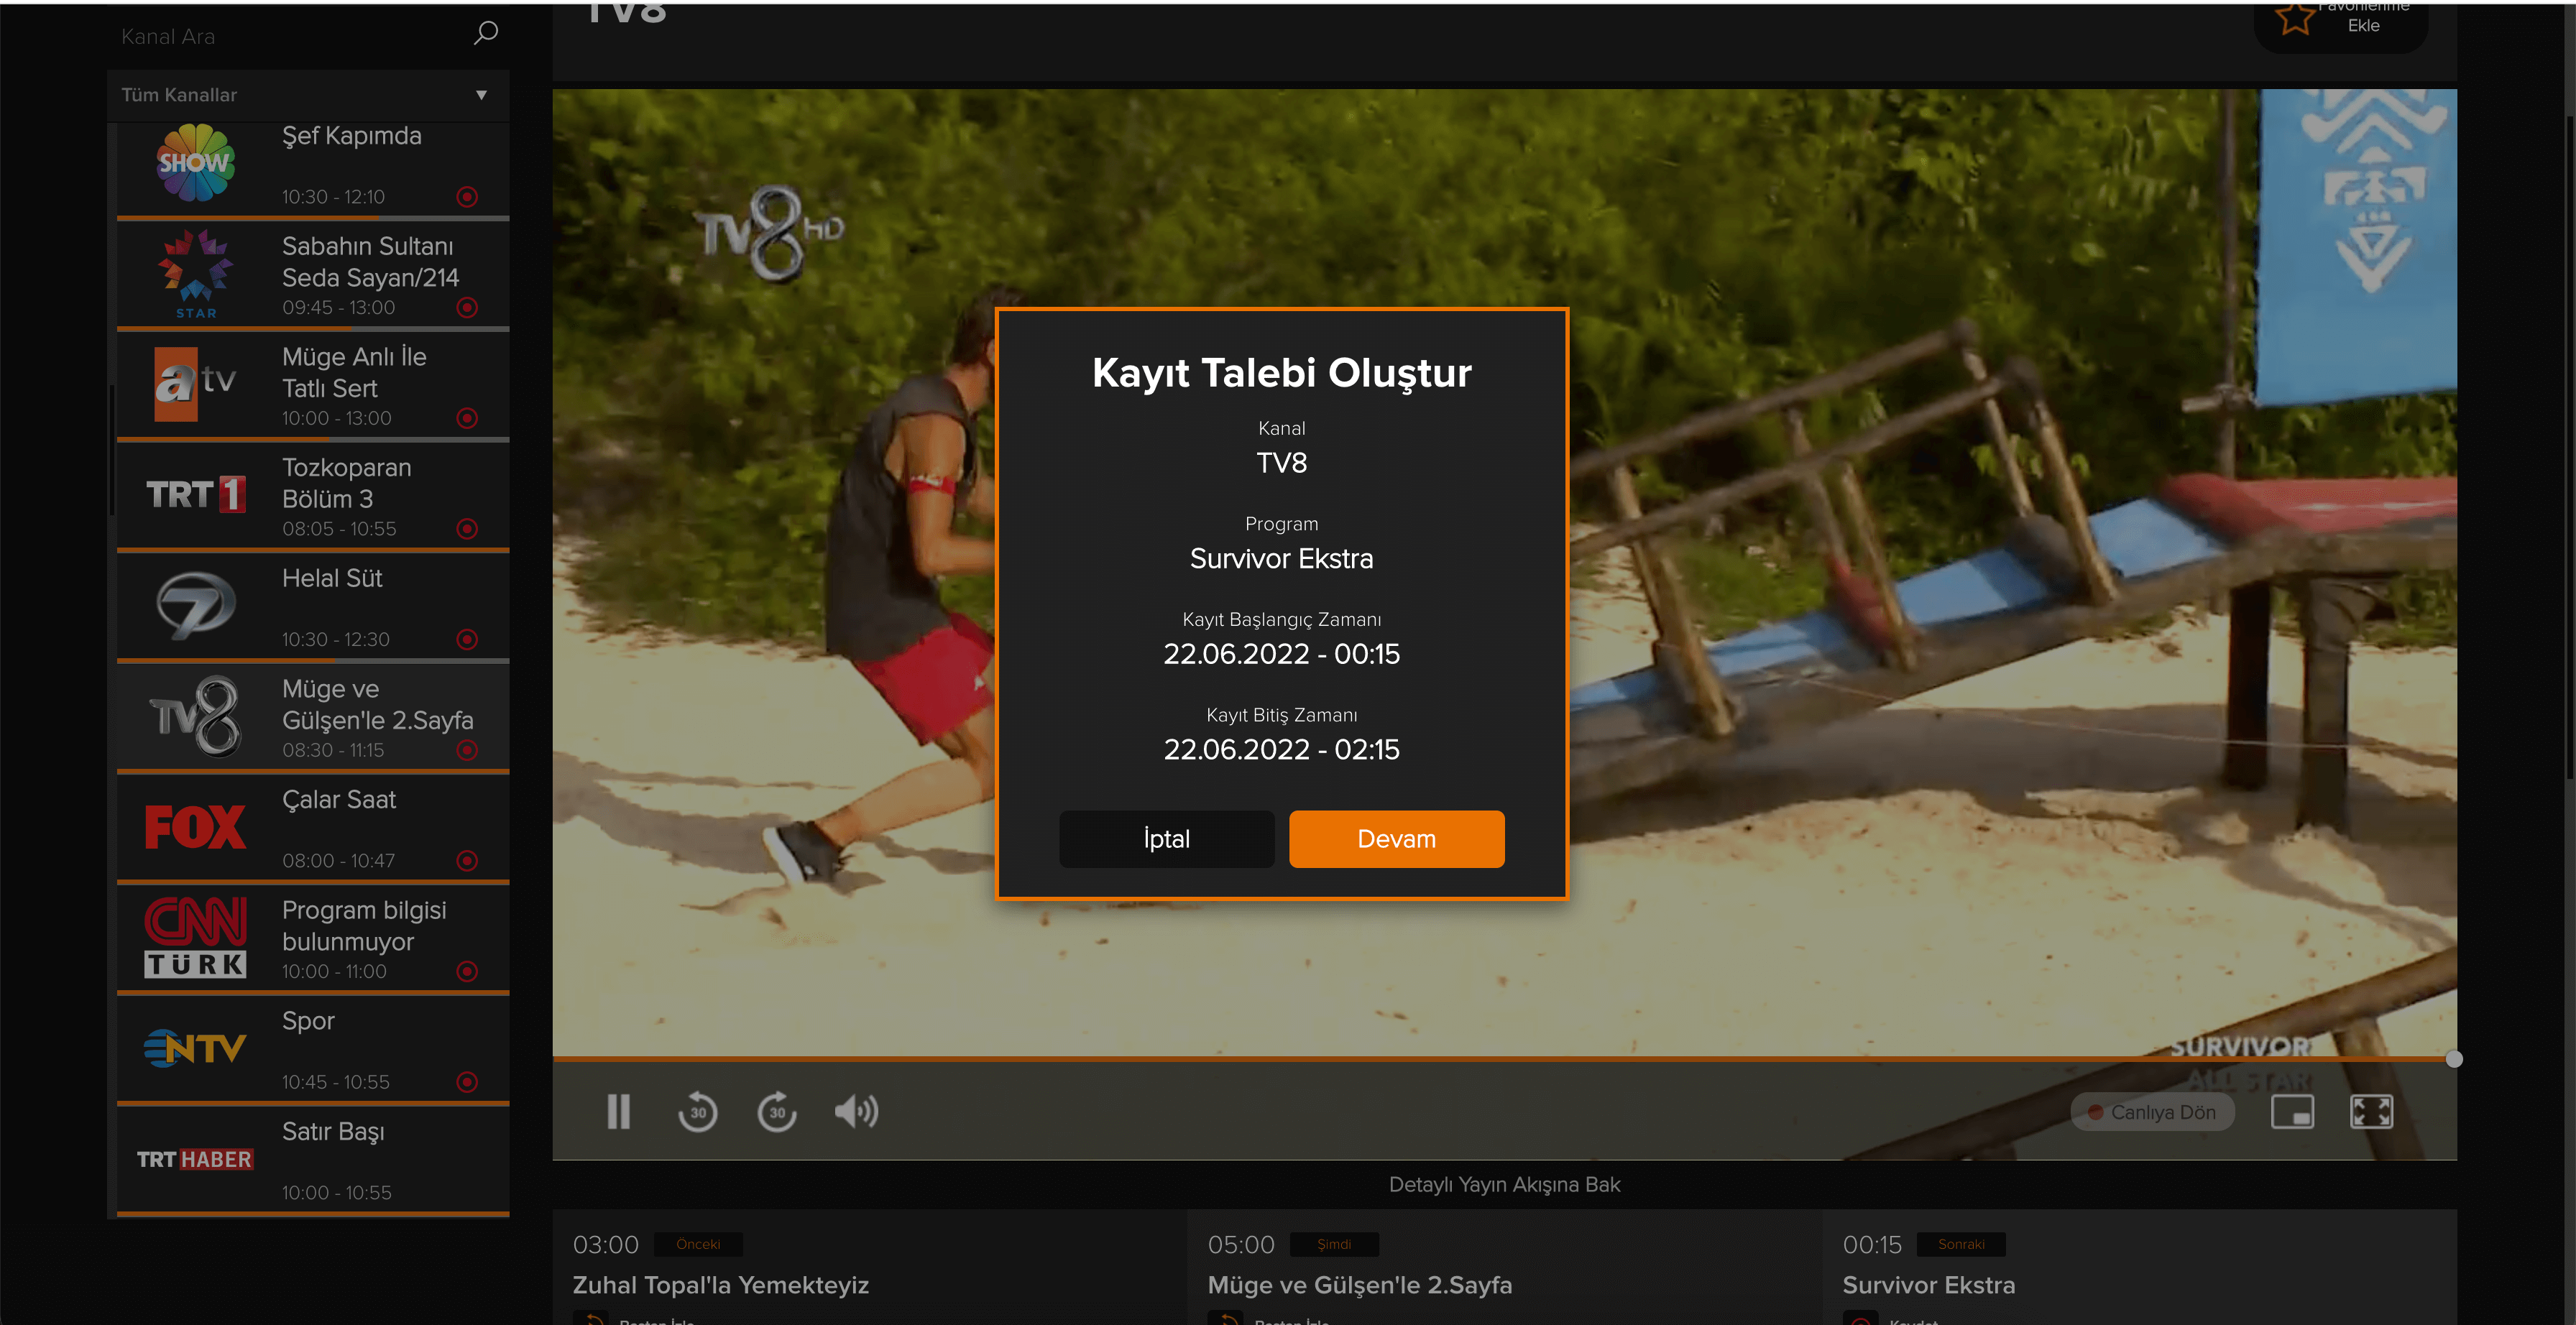Click record icon for NTV Spor
Screen dimensions: 2576x1325
[467, 1082]
